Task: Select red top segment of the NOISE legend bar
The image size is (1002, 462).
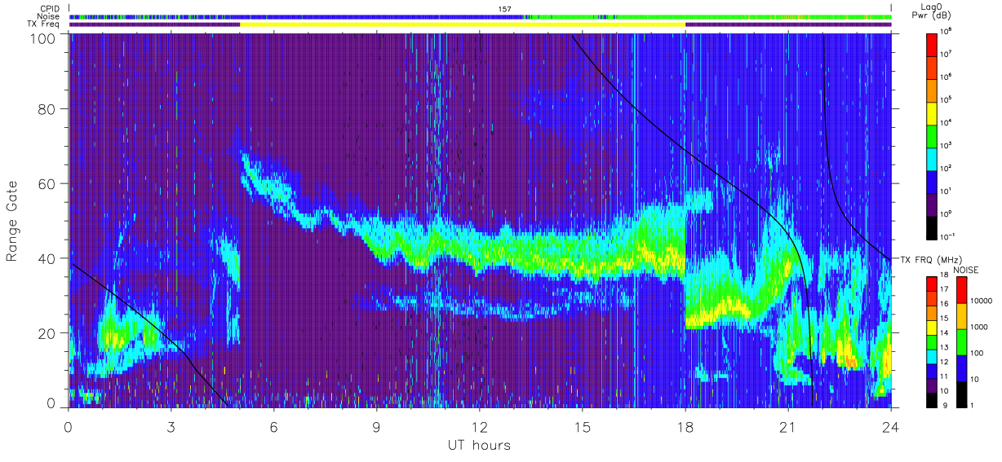Action: click(x=961, y=289)
